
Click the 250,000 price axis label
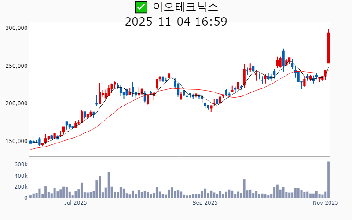pyautogui.click(x=17, y=66)
